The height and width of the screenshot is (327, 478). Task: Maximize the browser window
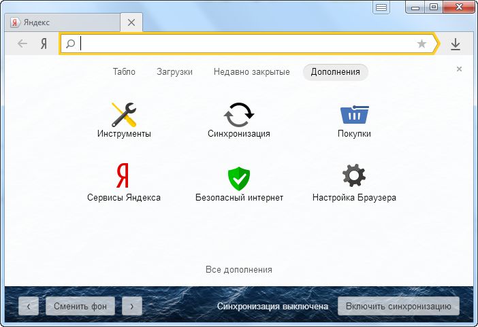434,7
